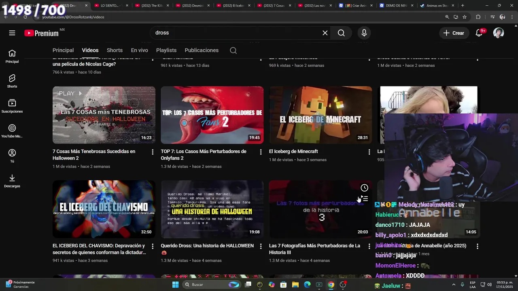This screenshot has height=291, width=518.
Task: Go to the YouTube Premium home logo
Action: pyautogui.click(x=42, y=33)
